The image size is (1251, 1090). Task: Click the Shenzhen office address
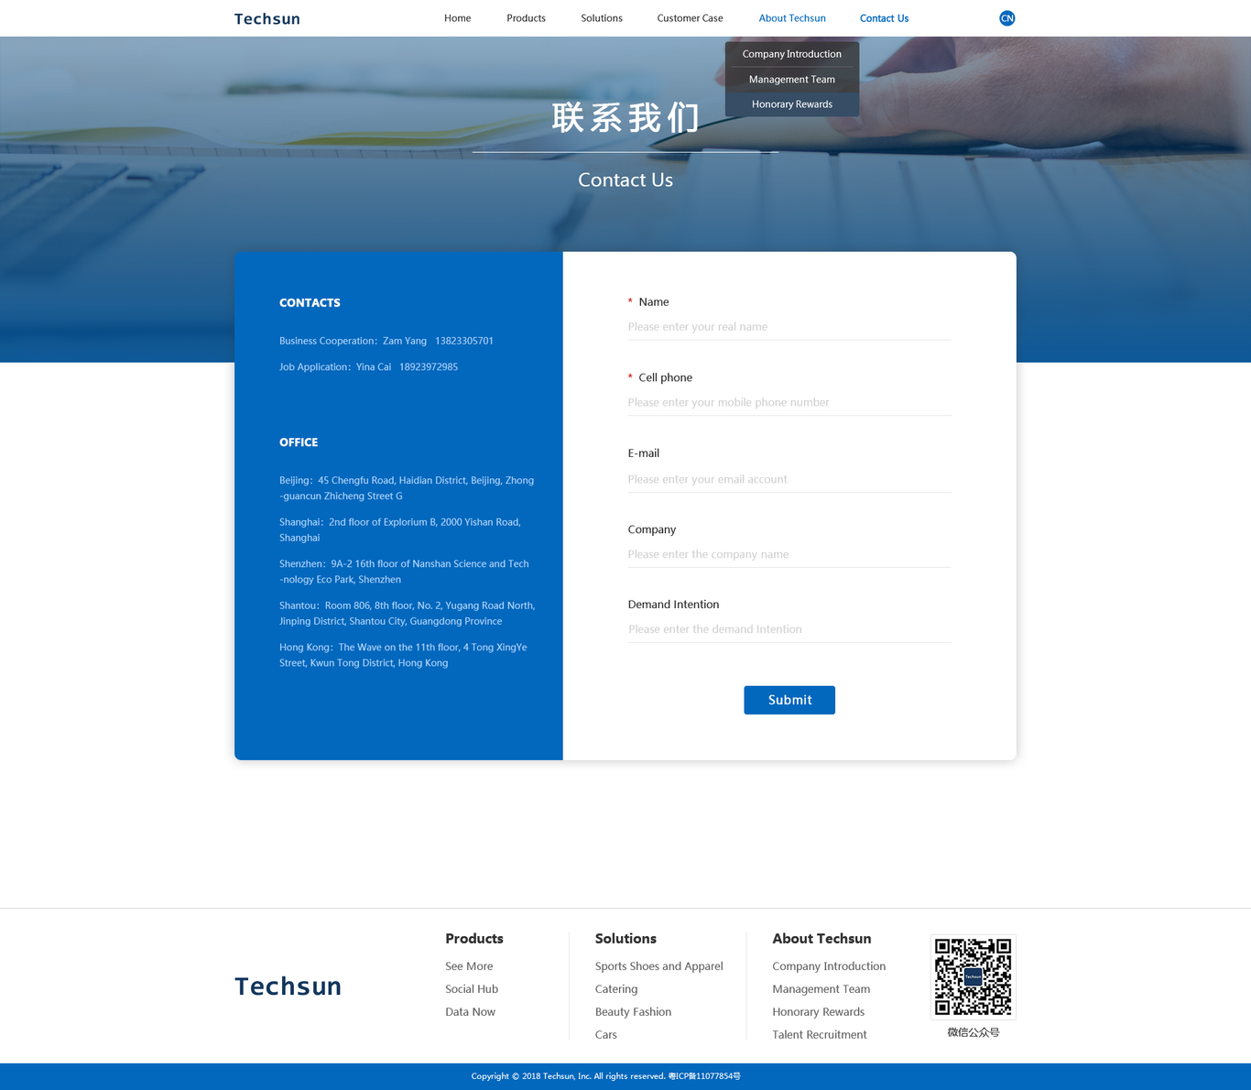[x=404, y=572]
